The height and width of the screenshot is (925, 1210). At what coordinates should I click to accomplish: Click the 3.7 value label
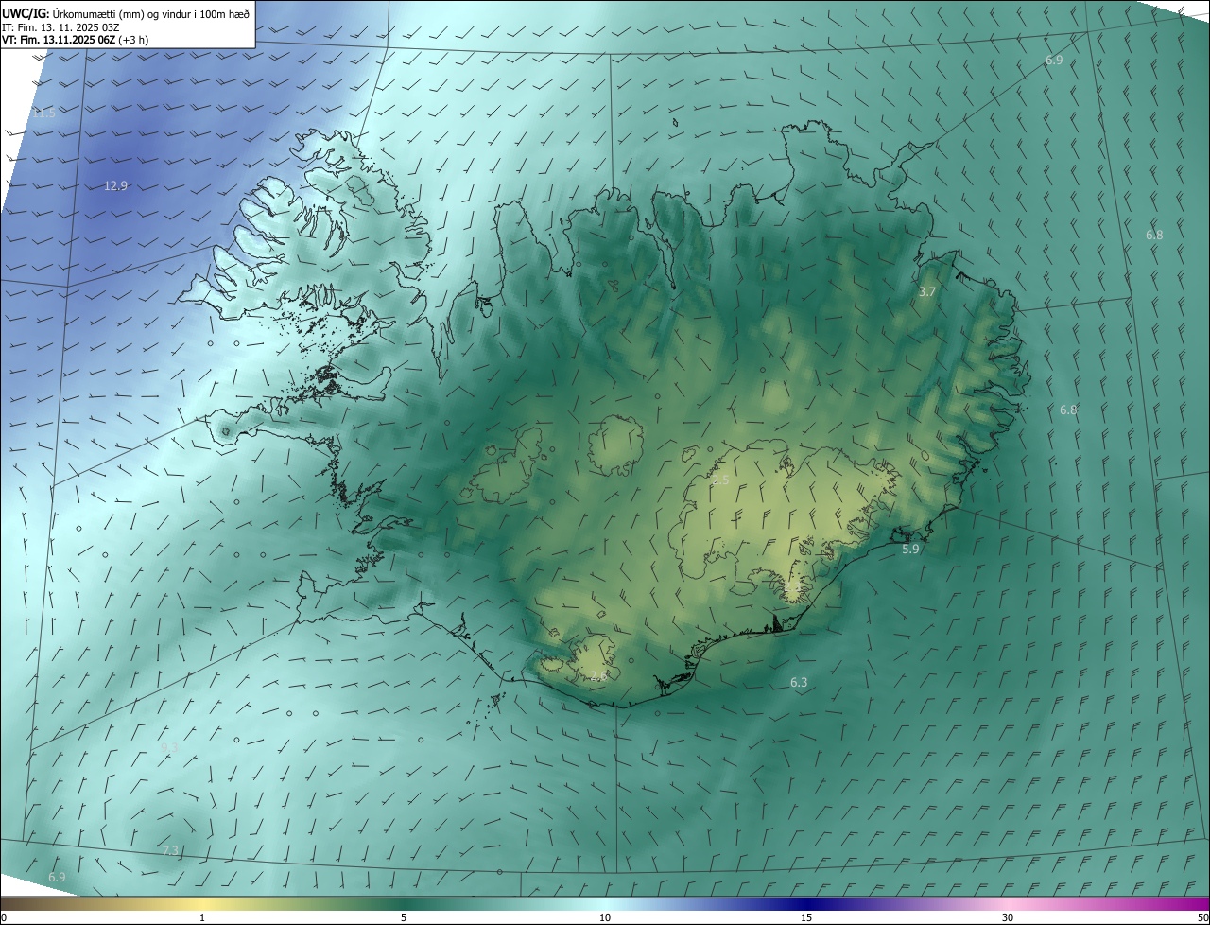927,292
